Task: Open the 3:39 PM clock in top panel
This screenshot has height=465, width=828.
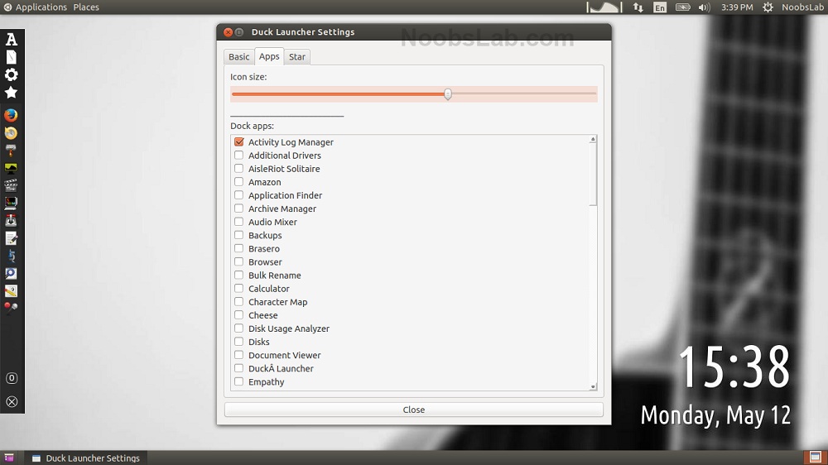Action: point(737,7)
